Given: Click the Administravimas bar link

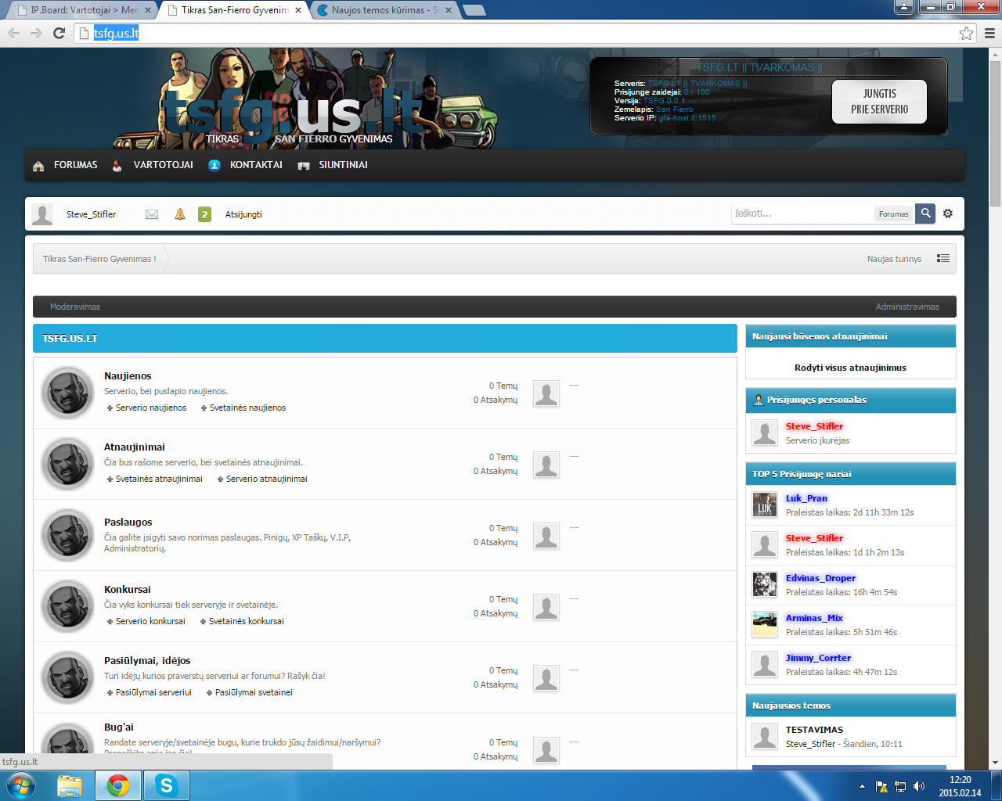Looking at the screenshot, I should (907, 307).
